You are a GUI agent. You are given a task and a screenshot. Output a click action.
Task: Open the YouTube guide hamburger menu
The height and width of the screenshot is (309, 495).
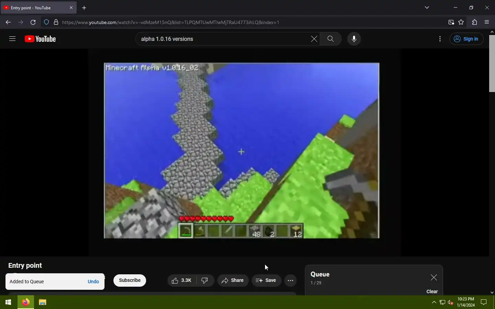pos(12,39)
